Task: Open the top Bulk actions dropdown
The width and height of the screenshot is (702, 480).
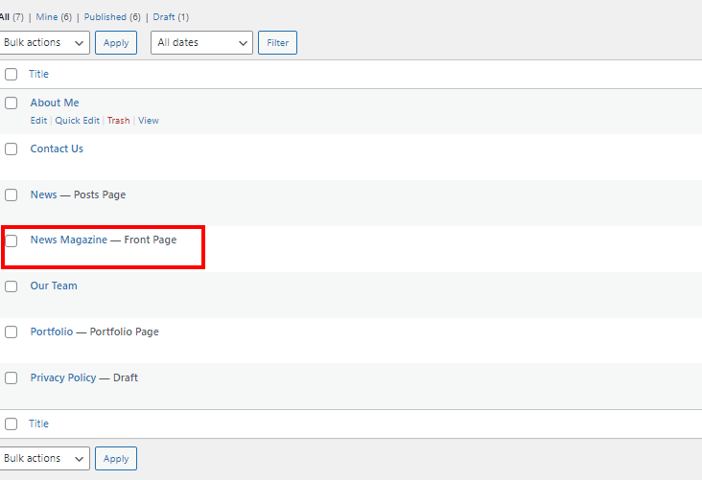Action: [x=44, y=42]
